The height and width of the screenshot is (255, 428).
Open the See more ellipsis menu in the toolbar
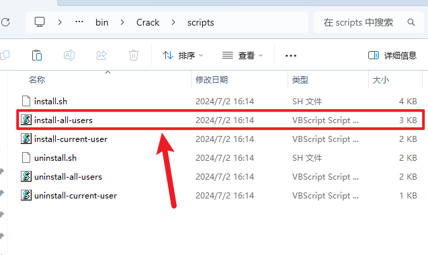(x=291, y=55)
